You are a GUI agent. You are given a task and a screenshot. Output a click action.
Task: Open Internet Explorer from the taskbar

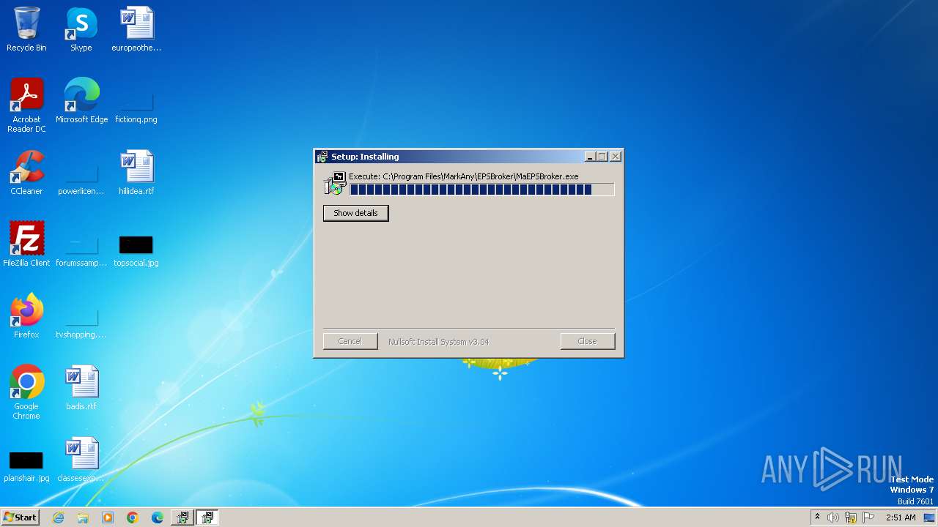[59, 517]
